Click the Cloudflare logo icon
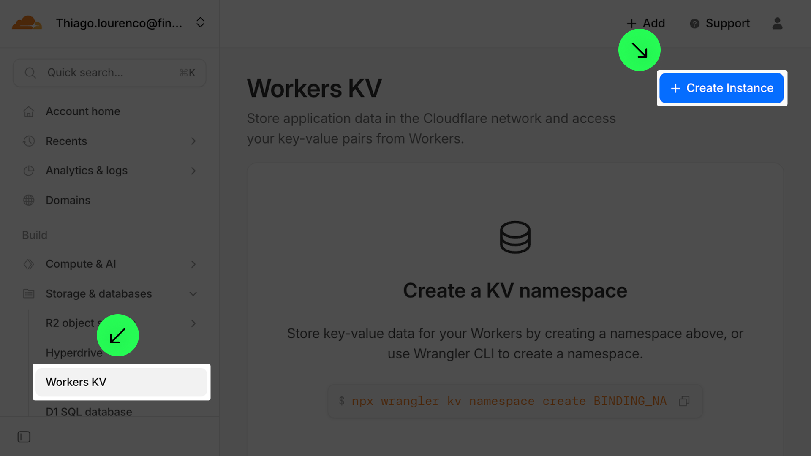Screen dimensions: 811x456 tap(27, 23)
